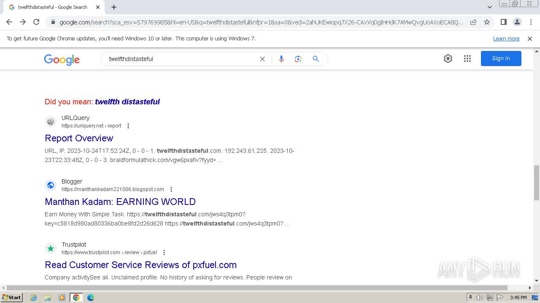This screenshot has height=303, width=540.
Task: Search by voice microphone icon
Action: point(281,59)
